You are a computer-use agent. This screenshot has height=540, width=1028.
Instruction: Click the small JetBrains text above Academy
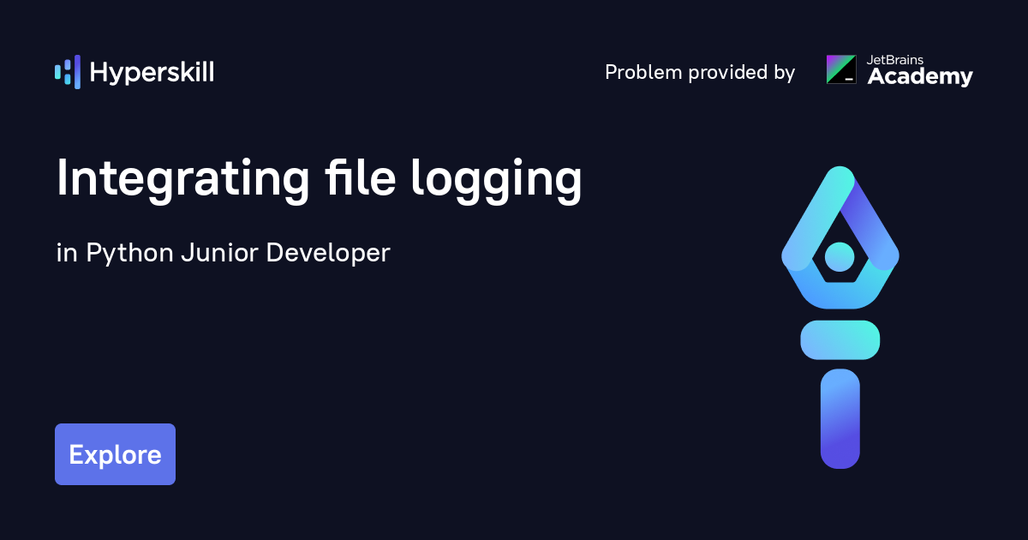pos(895,60)
